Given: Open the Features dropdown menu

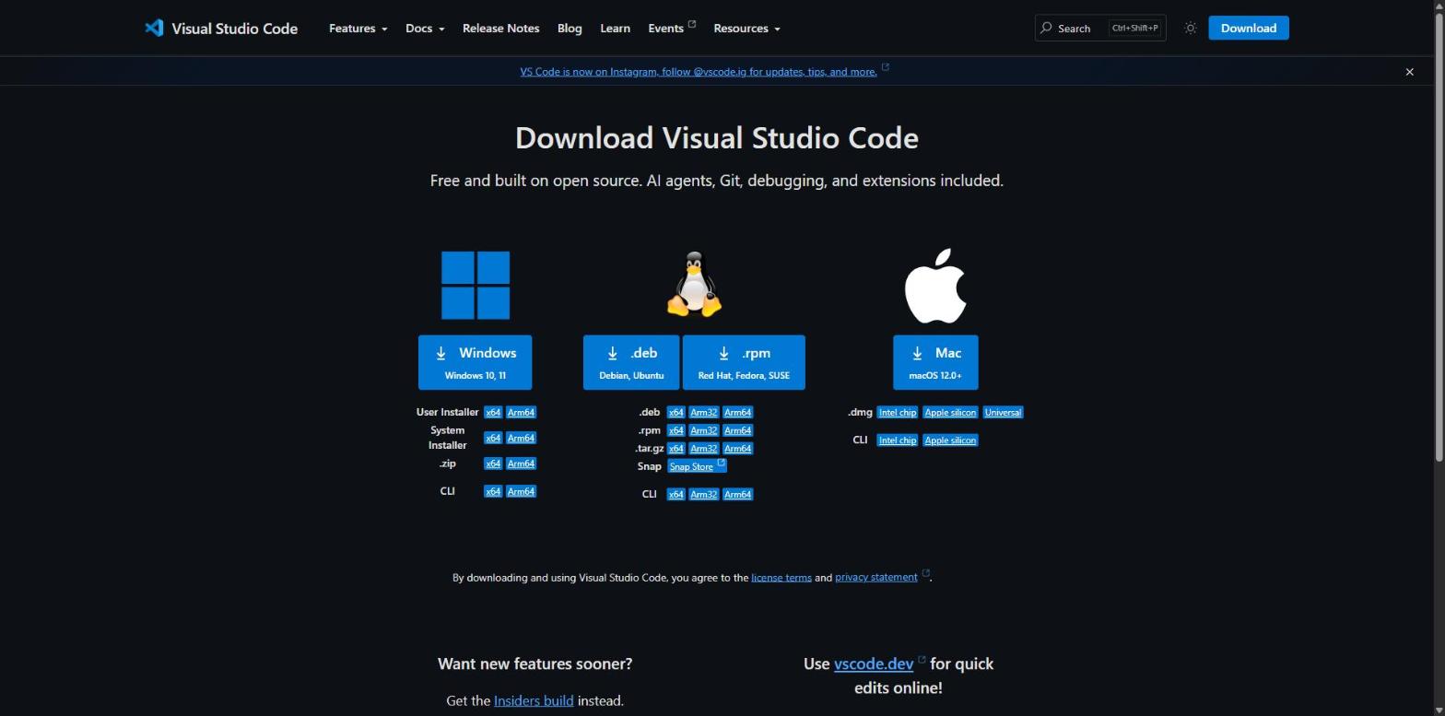Looking at the screenshot, I should [x=358, y=29].
